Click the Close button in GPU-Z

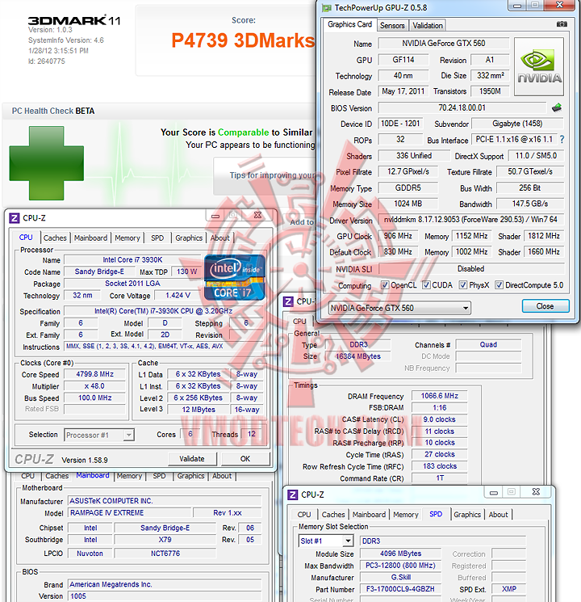[x=545, y=306]
